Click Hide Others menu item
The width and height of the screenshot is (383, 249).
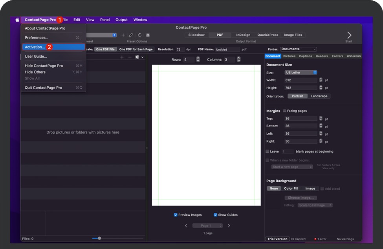(53, 72)
